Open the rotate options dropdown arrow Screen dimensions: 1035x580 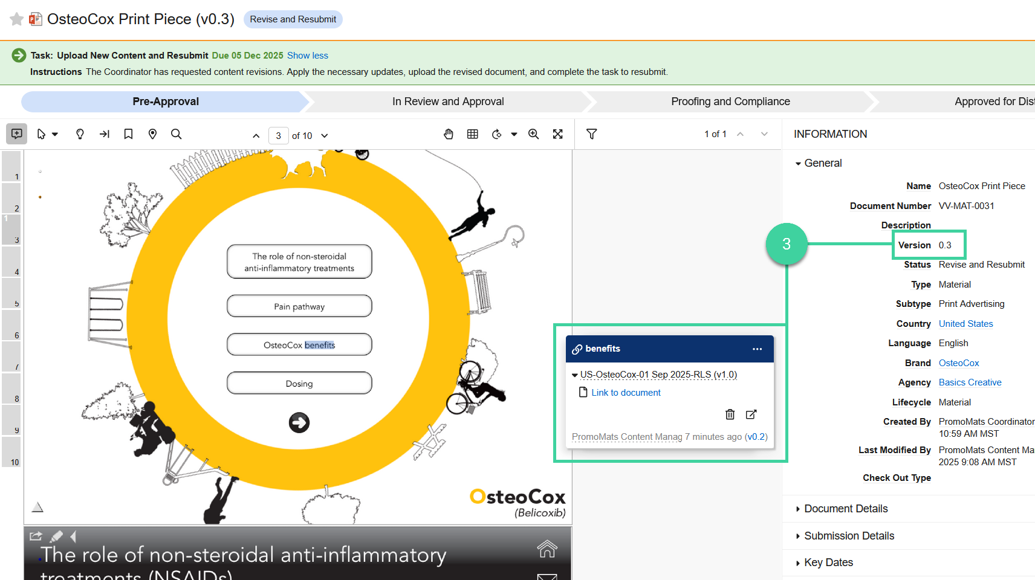click(x=514, y=134)
